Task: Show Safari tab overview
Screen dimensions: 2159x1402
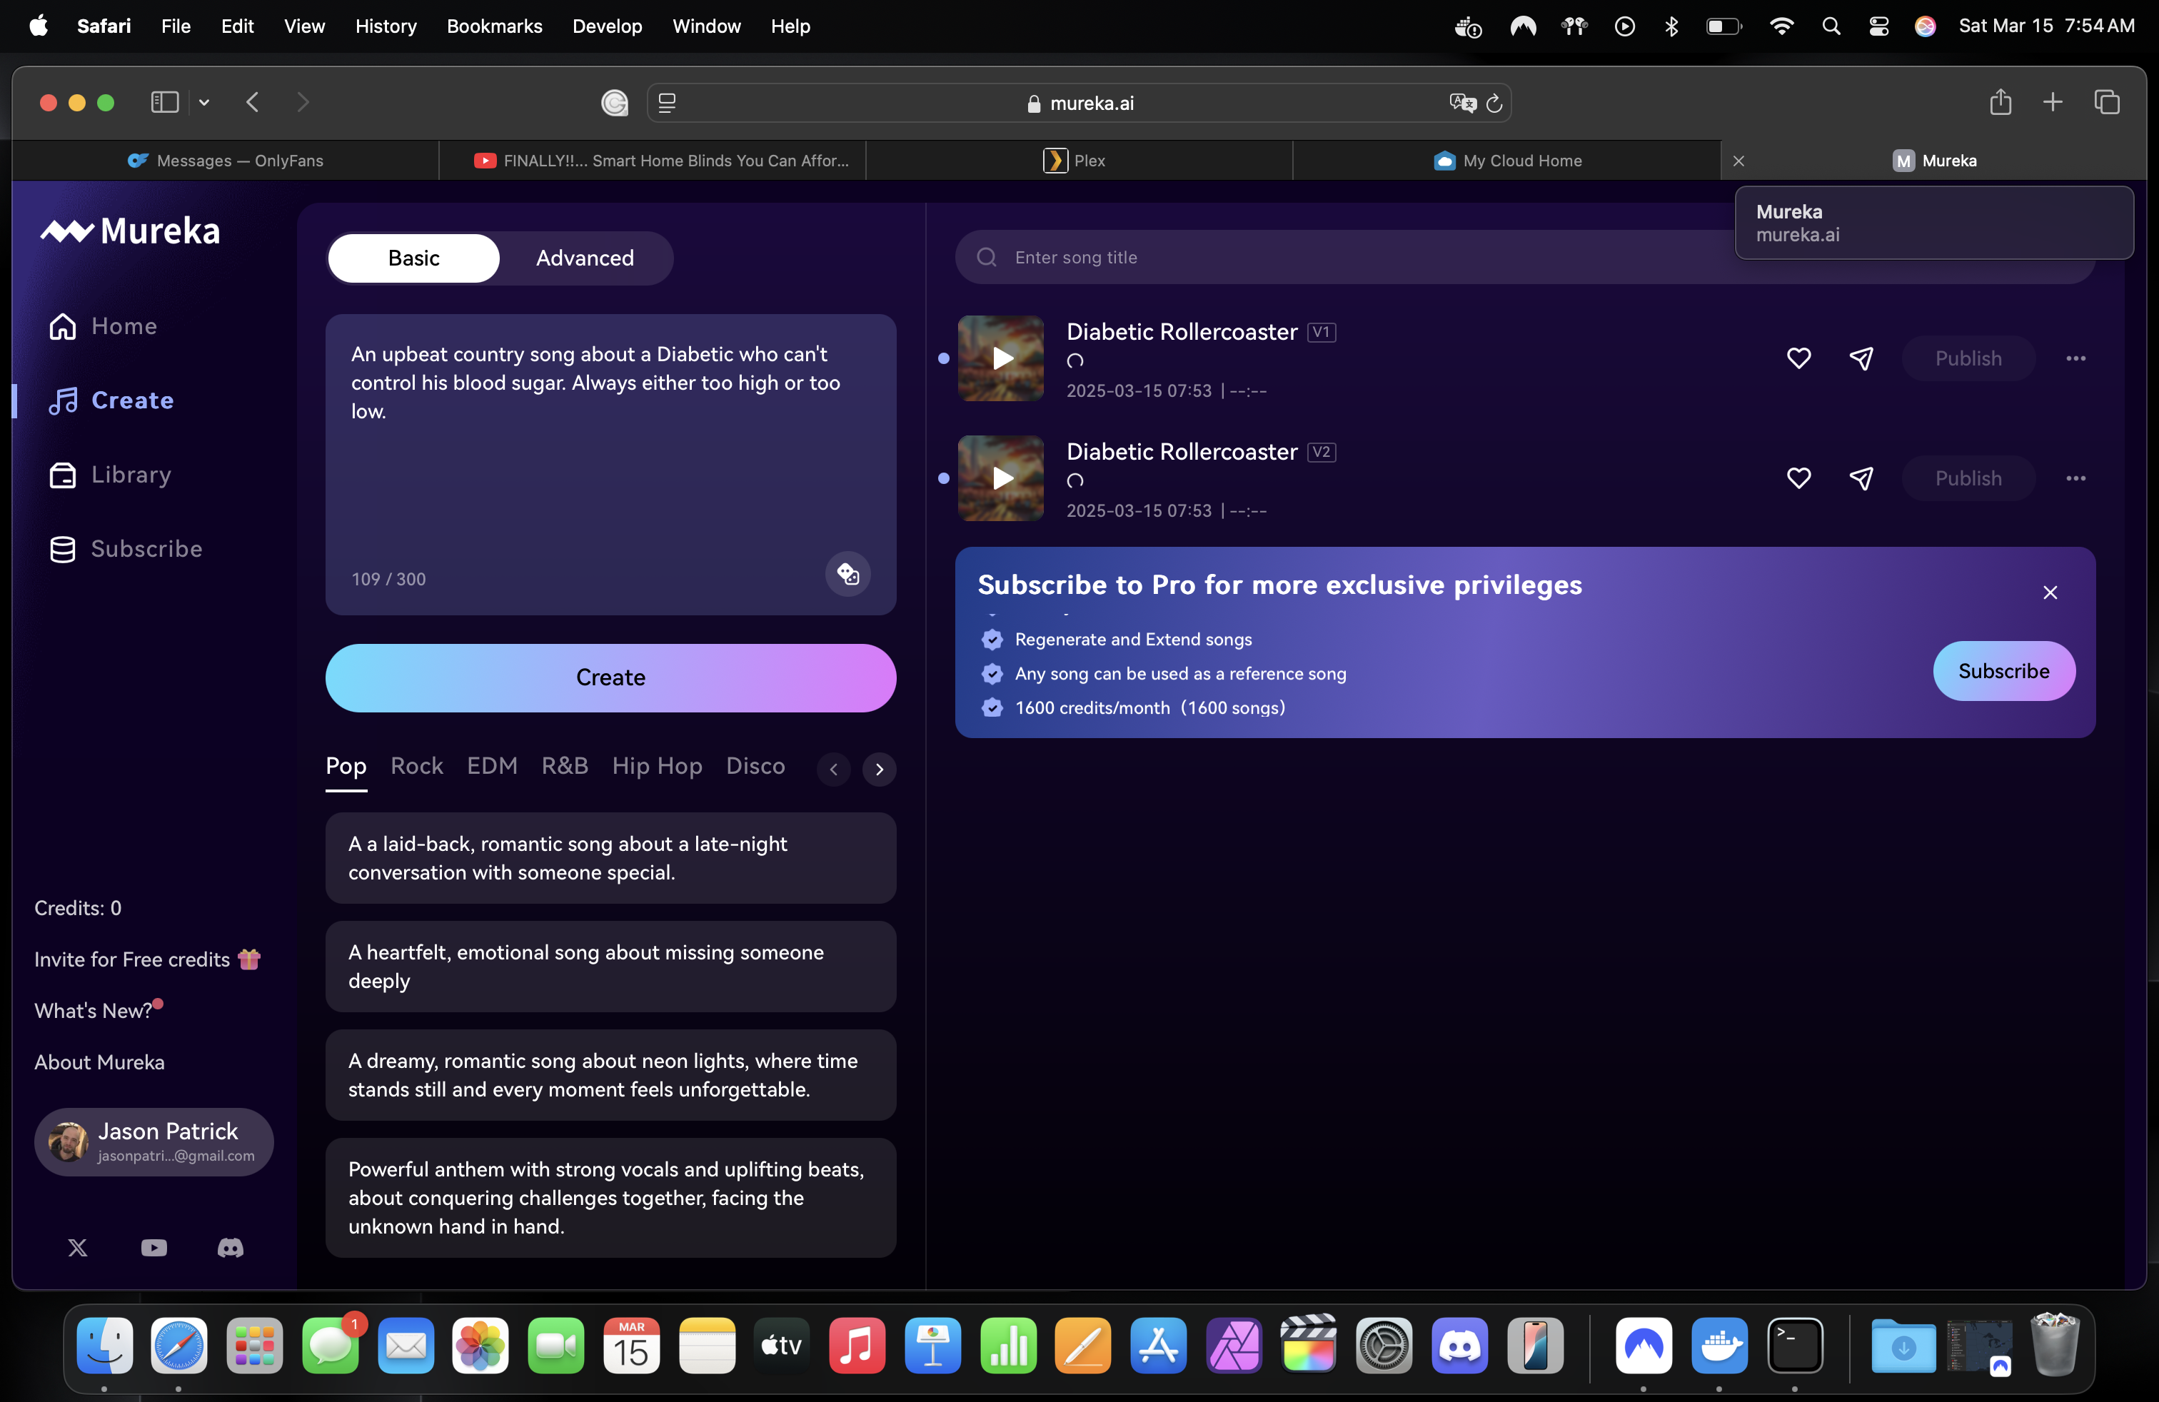Action: coord(2106,103)
